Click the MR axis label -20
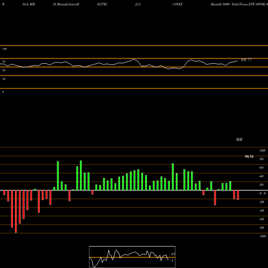 point(262,202)
